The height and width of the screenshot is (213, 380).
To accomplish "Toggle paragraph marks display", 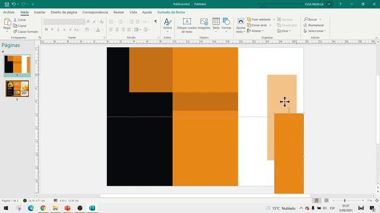I will click(x=156, y=21).
